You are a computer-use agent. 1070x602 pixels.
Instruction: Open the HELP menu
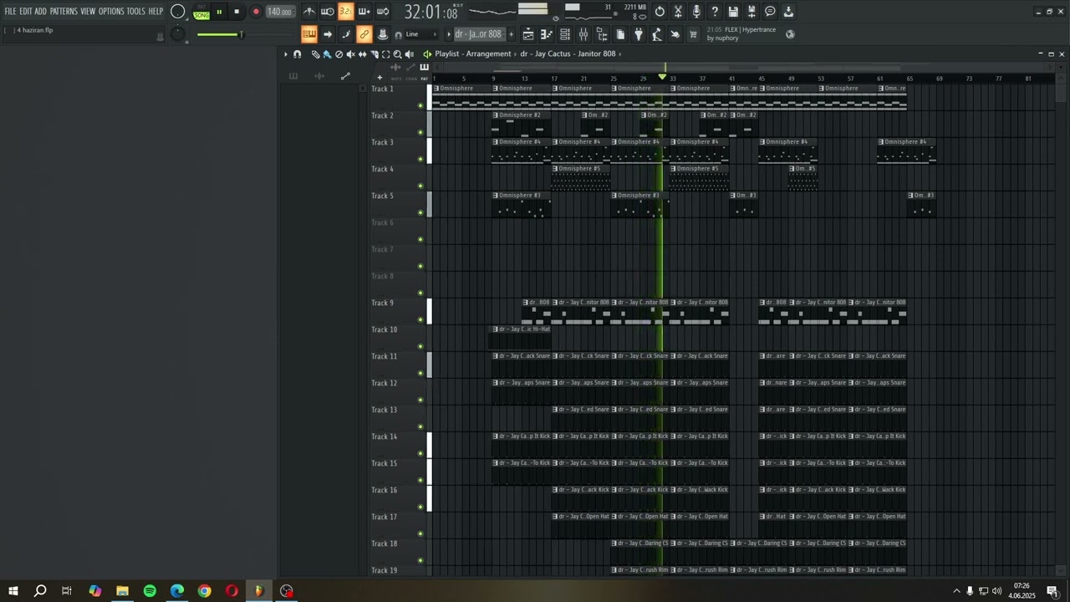(155, 11)
